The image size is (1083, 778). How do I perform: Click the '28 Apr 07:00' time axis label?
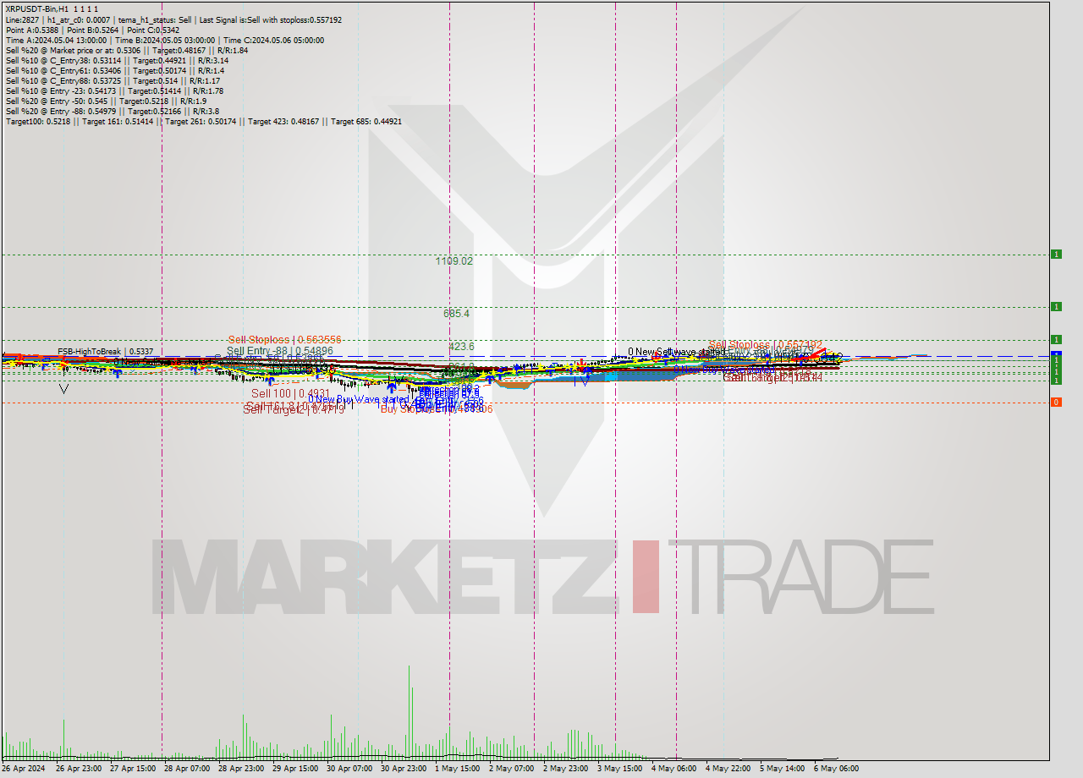point(188,769)
